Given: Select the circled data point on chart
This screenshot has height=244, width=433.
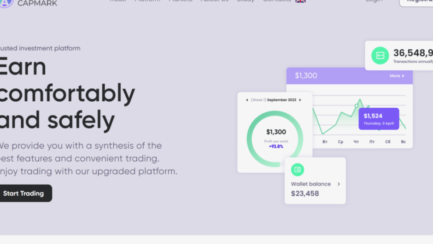Looking at the screenshot, I should pos(357,106).
